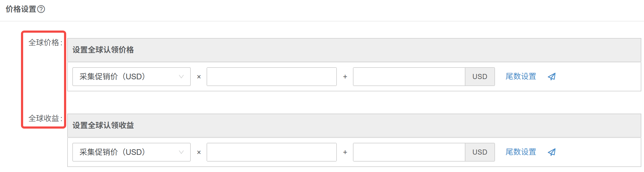Open 尾数设置 for the global revenue
This screenshot has width=644, height=172.
click(x=521, y=152)
